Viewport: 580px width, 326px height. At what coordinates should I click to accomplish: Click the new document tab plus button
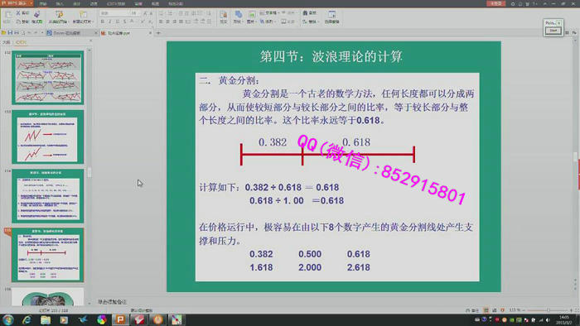point(158,33)
